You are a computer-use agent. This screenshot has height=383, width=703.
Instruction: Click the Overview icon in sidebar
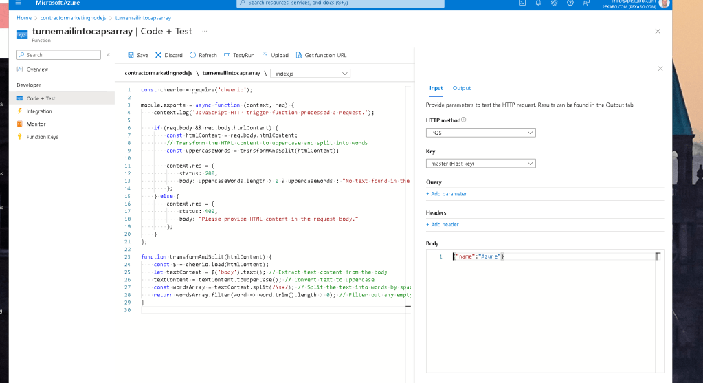coord(20,69)
